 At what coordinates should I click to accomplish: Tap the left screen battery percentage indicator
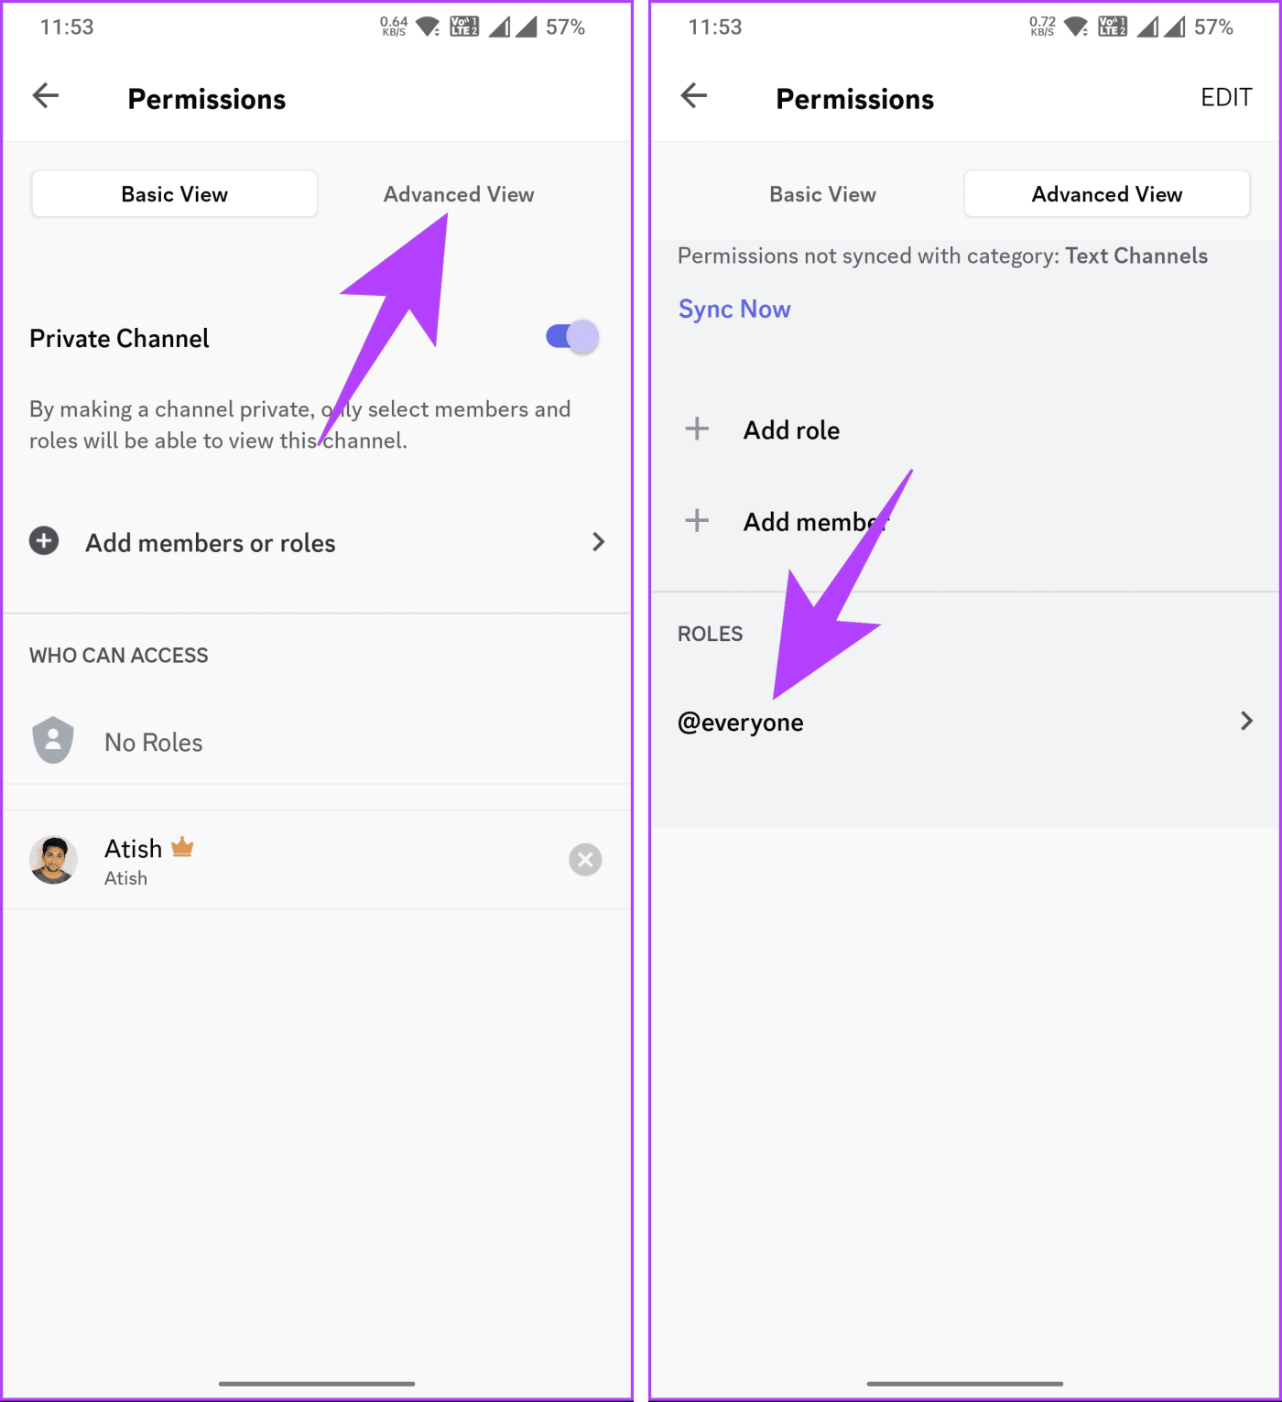565,27
